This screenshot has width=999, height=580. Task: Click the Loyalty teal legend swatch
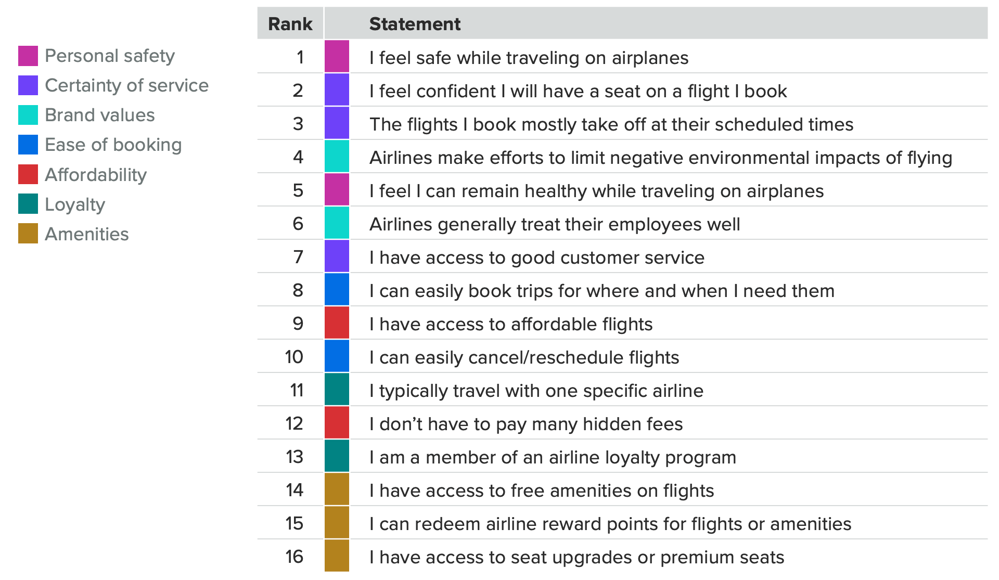(x=28, y=204)
